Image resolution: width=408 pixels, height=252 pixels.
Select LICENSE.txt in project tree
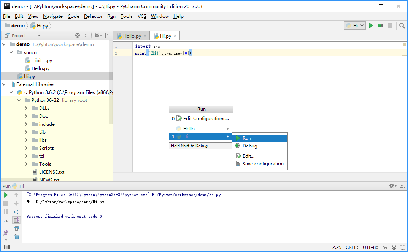(x=51, y=172)
